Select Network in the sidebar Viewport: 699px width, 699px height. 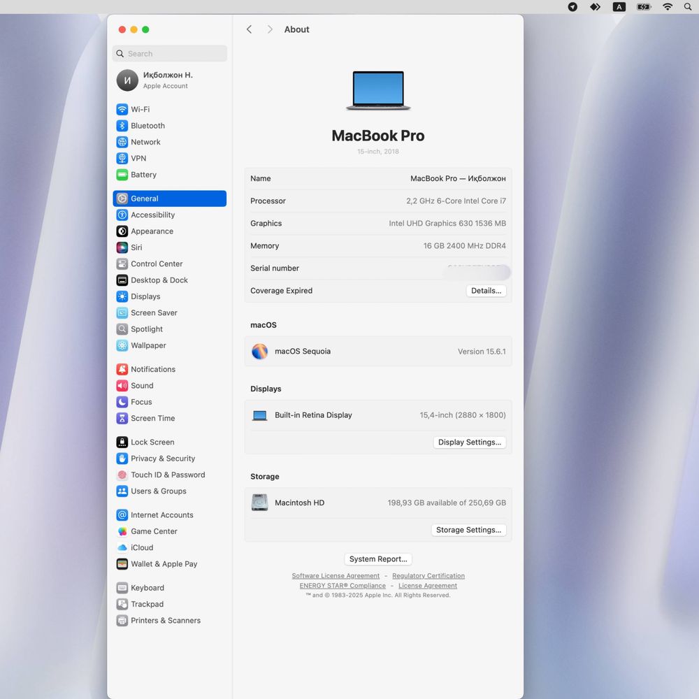click(169, 142)
